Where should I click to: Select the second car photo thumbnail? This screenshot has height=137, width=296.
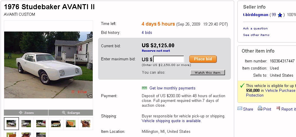26,123
